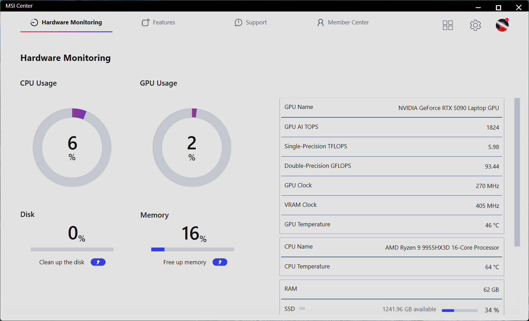This screenshot has width=529, height=321.
Task: Click the Disk usage progress bar
Action: [x=72, y=249]
